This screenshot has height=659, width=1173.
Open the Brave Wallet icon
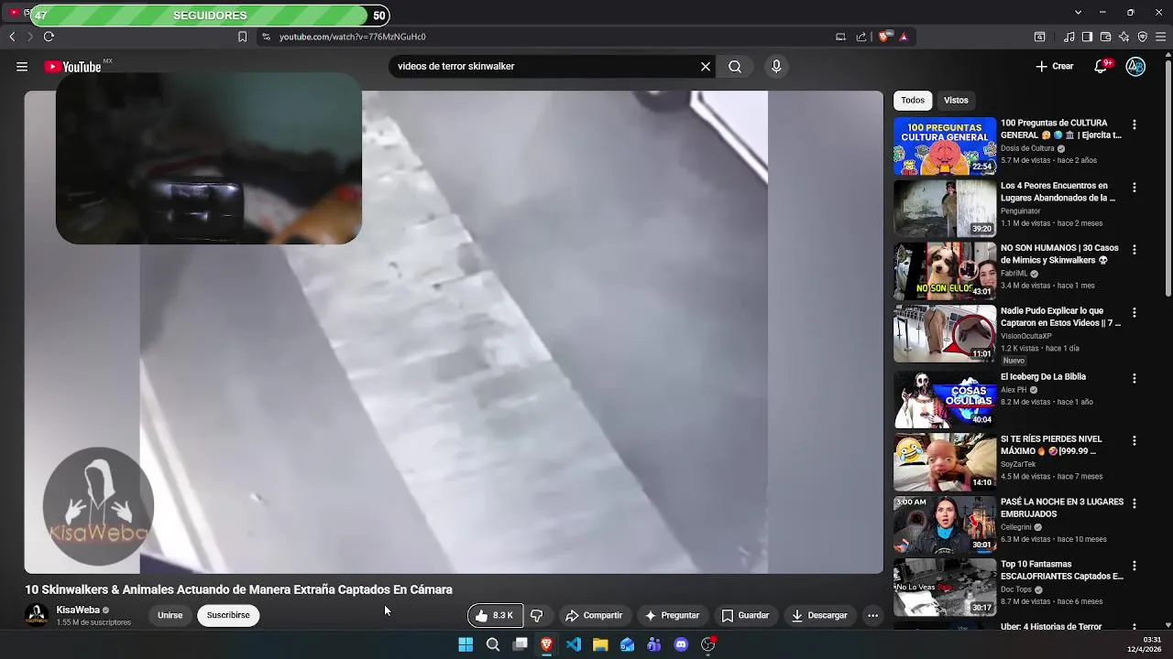[x=1105, y=37]
